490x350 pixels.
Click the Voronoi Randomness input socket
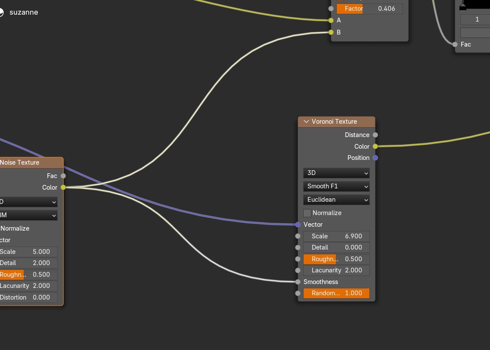pyautogui.click(x=298, y=293)
